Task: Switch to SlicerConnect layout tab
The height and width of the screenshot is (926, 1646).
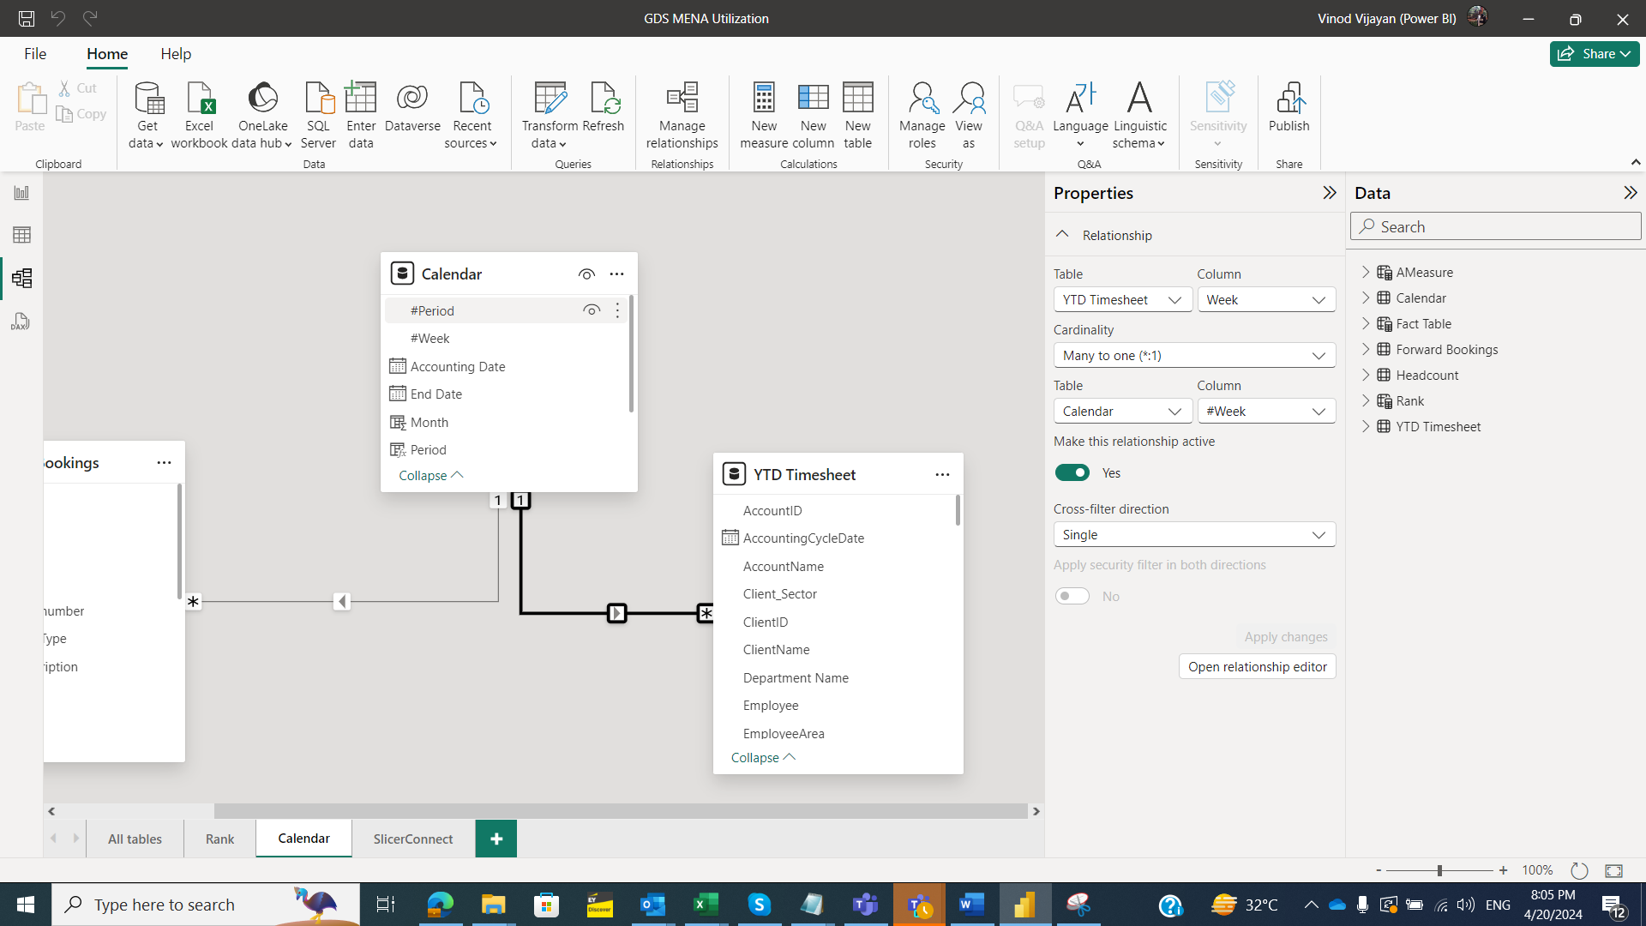Action: pos(413,839)
